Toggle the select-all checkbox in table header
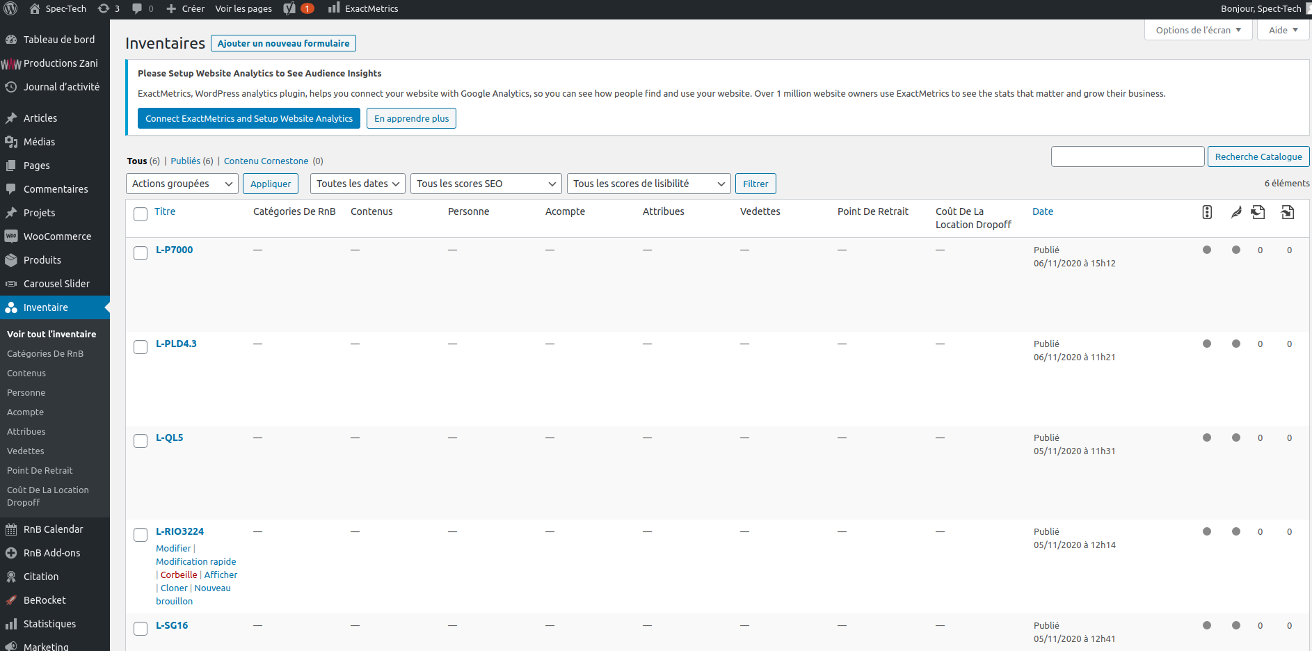1312x651 pixels. (x=141, y=214)
